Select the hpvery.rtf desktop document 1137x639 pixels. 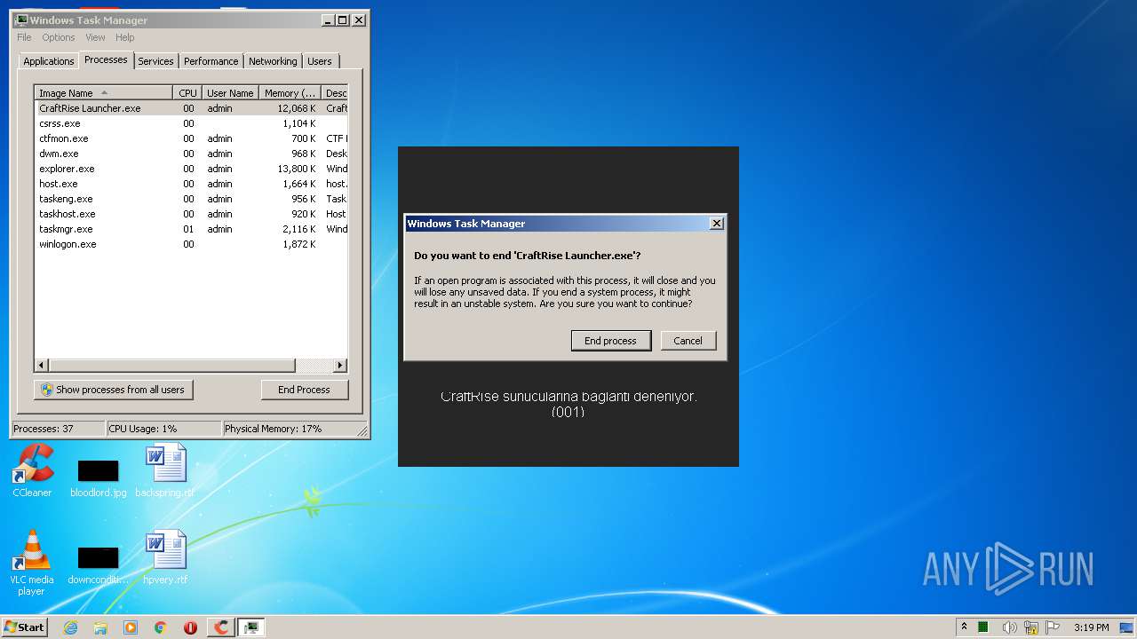tap(165, 558)
